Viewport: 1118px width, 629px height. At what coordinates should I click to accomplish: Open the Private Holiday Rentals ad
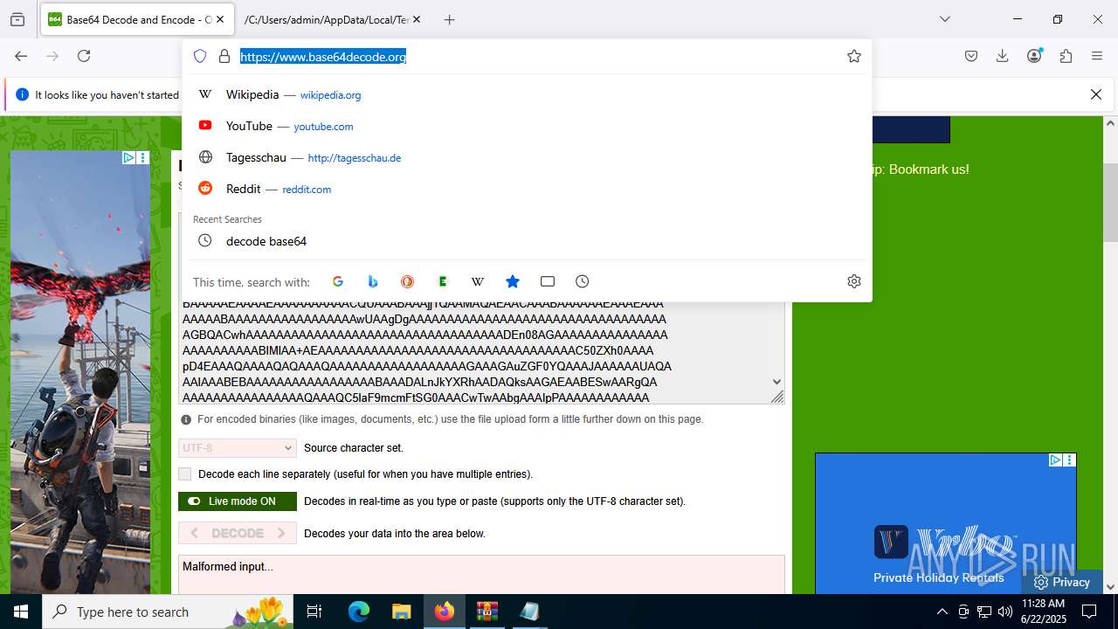[946, 523]
